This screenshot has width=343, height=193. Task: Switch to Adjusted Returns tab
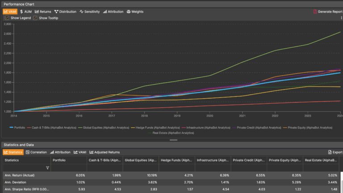pyautogui.click(x=105, y=152)
